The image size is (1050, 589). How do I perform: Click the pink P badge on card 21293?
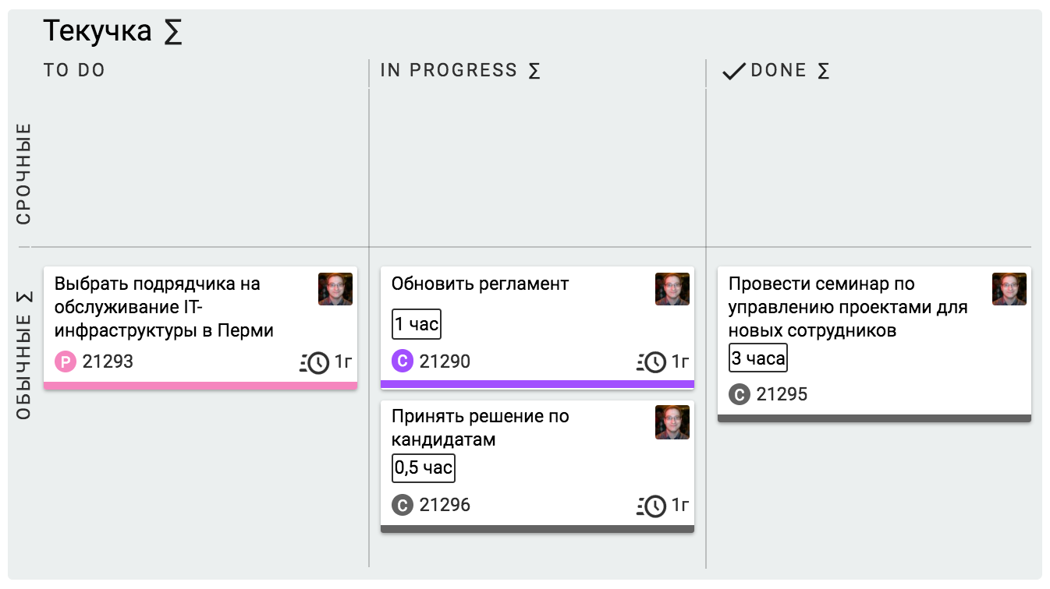click(x=66, y=362)
